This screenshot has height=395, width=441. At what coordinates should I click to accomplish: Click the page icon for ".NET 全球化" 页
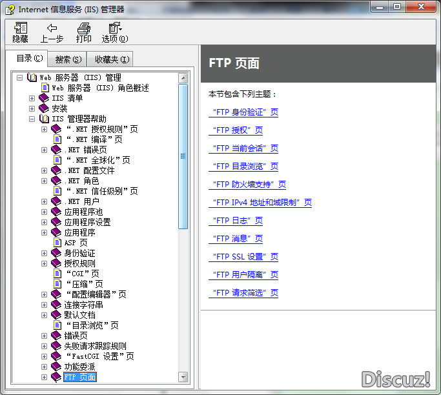tap(57, 160)
